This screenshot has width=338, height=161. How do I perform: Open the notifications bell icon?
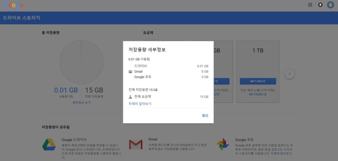pyautogui.click(x=320, y=5)
